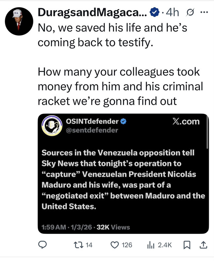The width and height of the screenshot is (214, 261).
Task: Click OSINTdefender's blue verified checkmark
Action: pos(123,121)
